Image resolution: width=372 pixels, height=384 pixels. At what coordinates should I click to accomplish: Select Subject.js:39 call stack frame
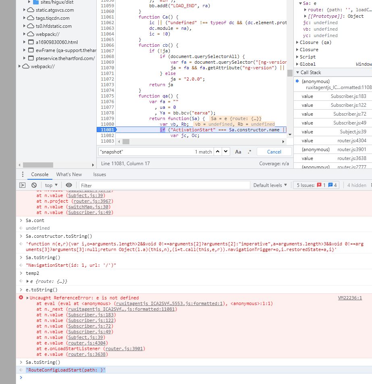[x=333, y=132]
